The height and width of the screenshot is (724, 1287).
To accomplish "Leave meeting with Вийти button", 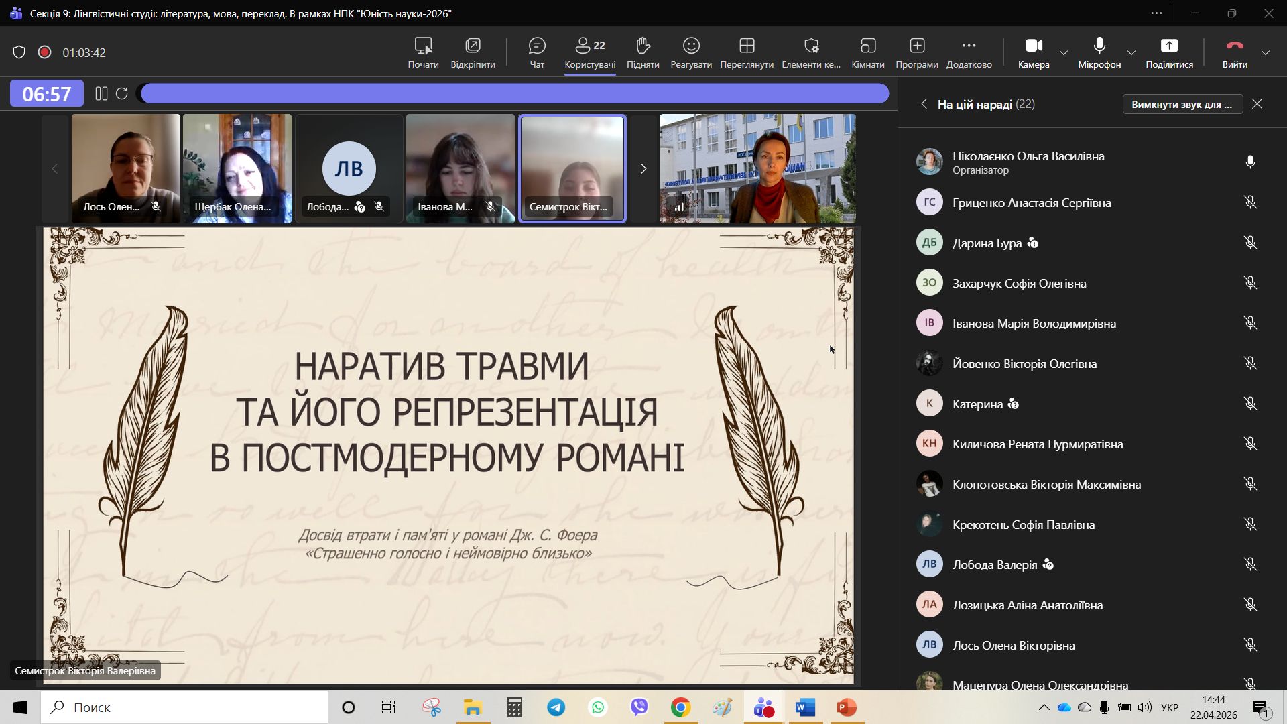I will point(1234,52).
